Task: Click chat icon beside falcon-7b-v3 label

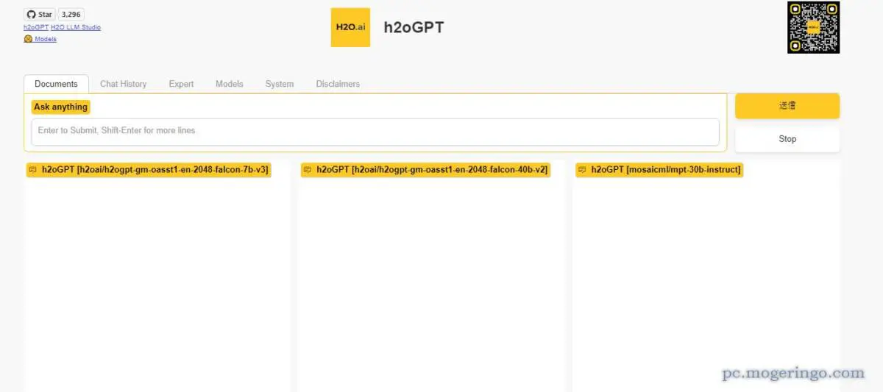Action: (x=33, y=170)
